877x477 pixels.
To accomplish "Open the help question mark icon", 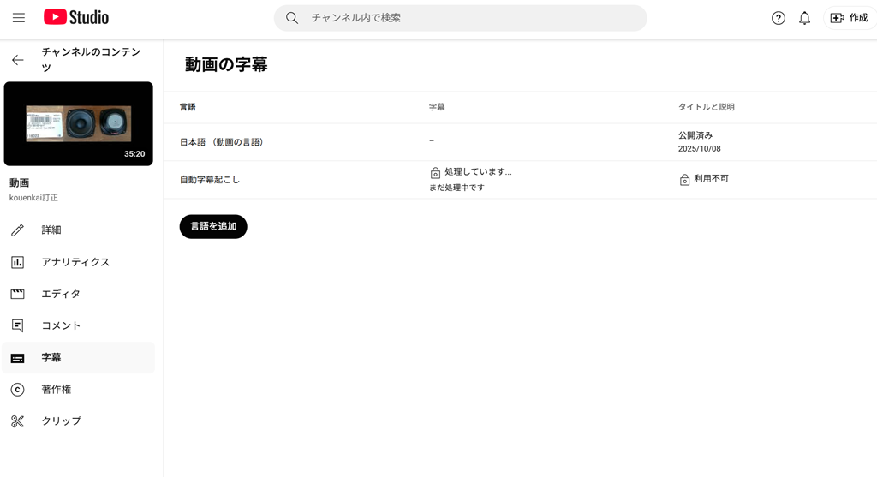I will point(778,18).
